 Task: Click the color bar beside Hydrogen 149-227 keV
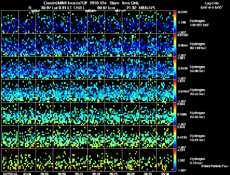click(175, 22)
